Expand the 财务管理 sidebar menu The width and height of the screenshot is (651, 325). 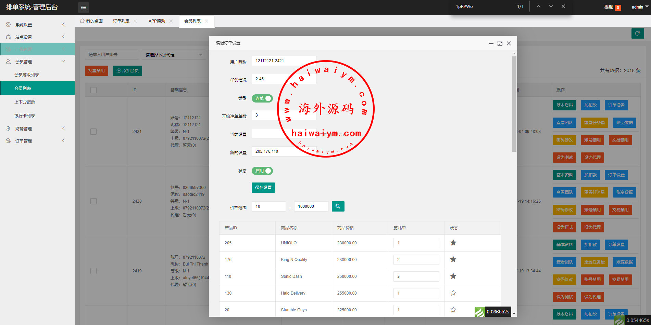(37, 128)
